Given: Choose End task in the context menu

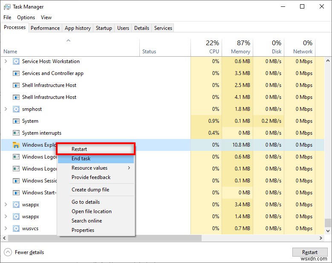Looking at the screenshot, I should coord(96,159).
